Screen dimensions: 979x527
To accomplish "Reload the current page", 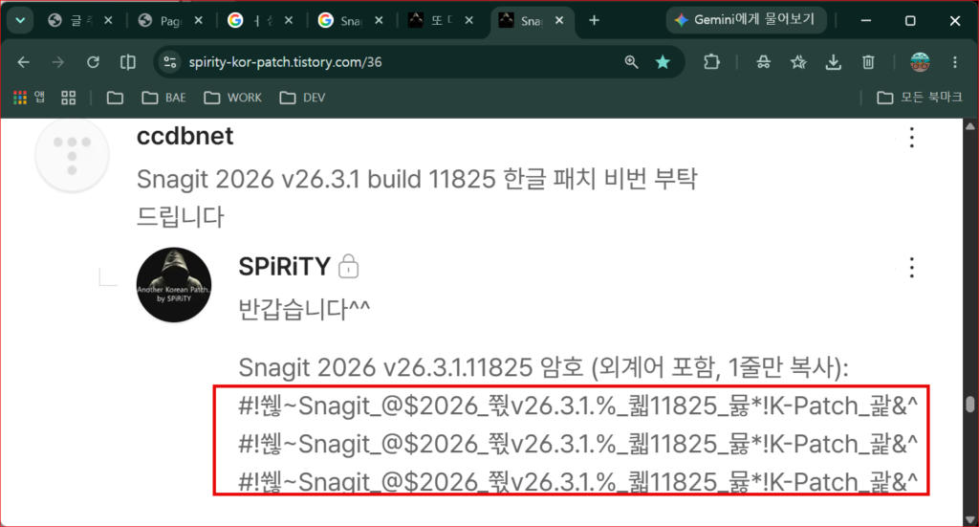I will point(93,62).
